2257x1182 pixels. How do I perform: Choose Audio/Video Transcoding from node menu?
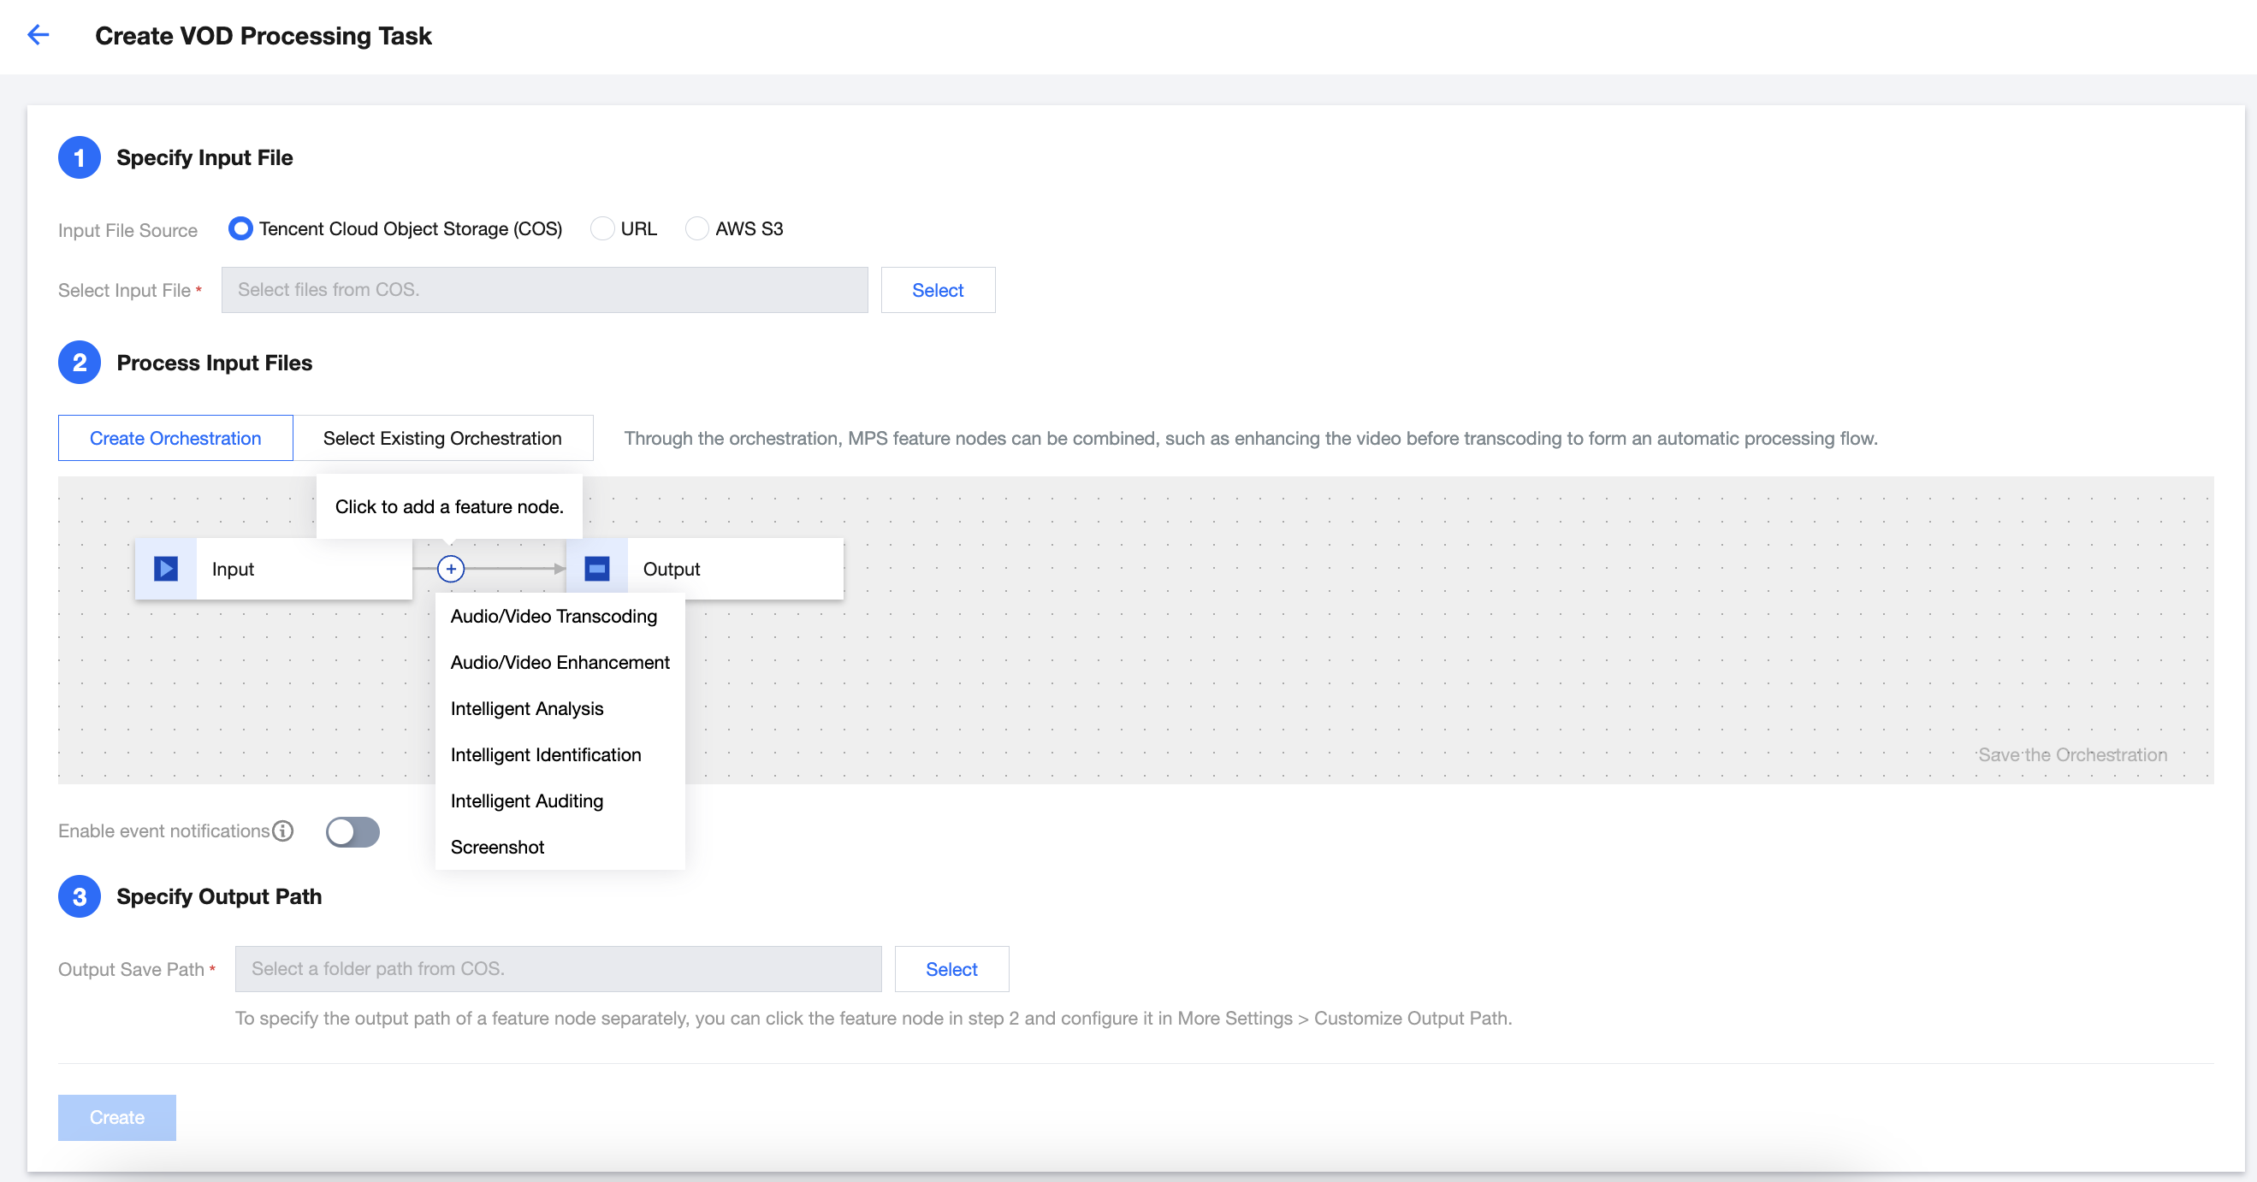click(x=554, y=617)
